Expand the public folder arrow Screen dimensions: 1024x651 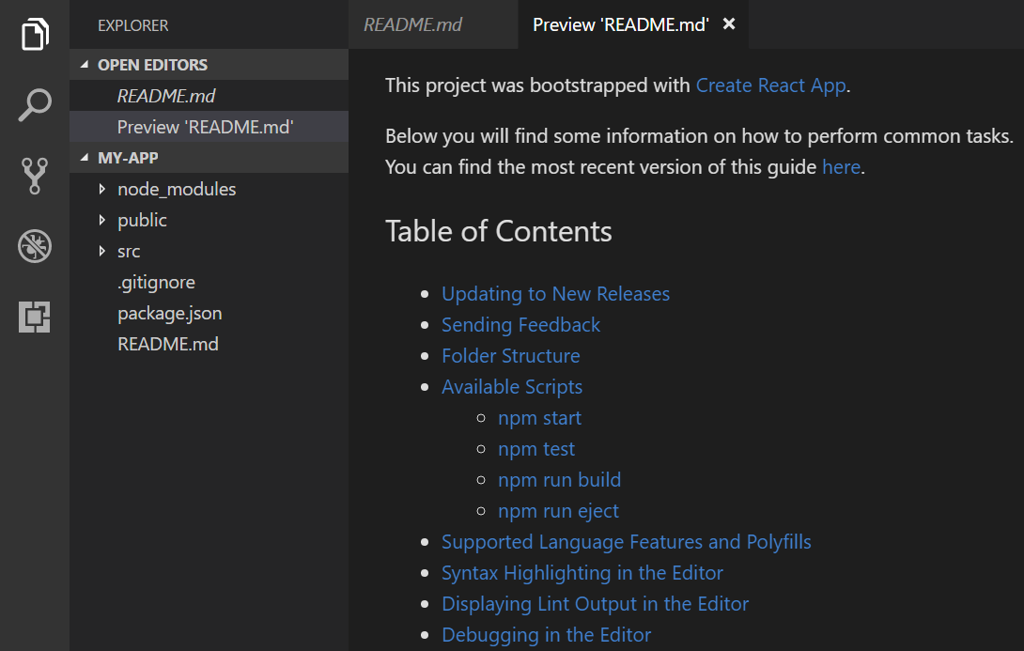(101, 220)
